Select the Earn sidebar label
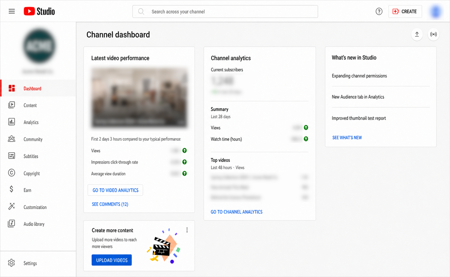This screenshot has height=277, width=450. tap(27, 190)
